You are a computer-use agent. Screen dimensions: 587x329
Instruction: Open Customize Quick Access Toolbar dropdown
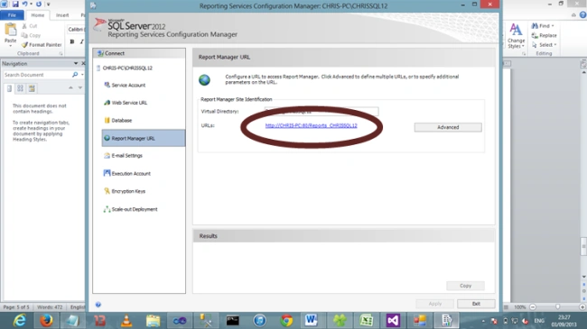pyautogui.click(x=48, y=5)
